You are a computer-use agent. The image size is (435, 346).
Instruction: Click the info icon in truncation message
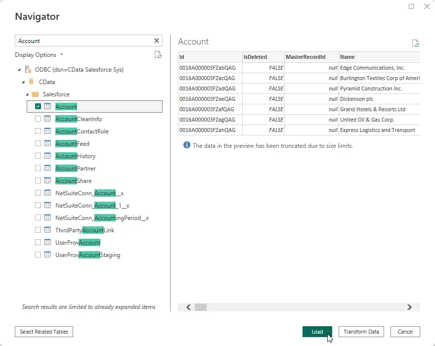pos(186,145)
